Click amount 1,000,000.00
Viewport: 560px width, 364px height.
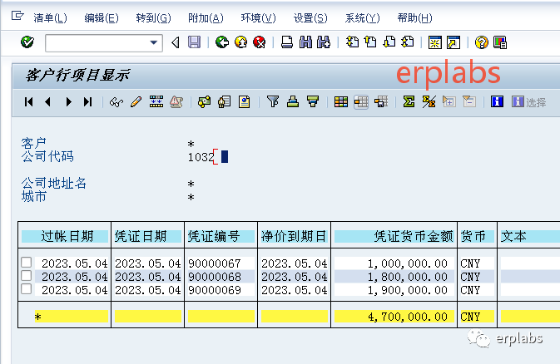(x=408, y=263)
